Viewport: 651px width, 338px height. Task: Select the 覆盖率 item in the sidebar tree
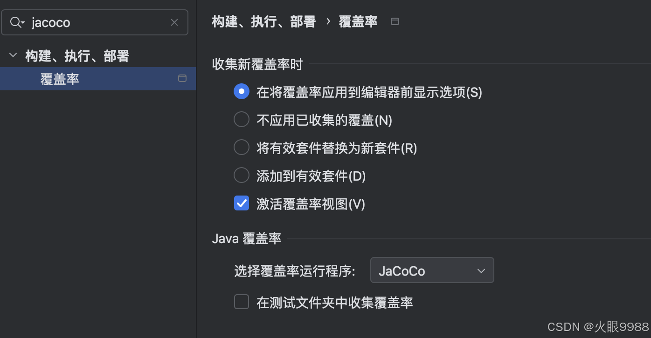click(x=60, y=79)
